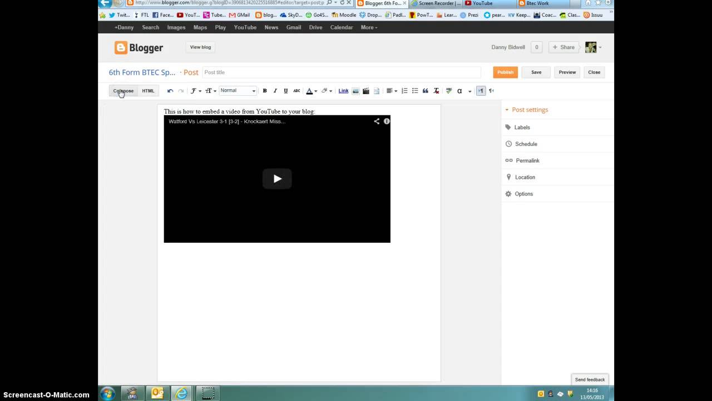
Task: Click Send feedback
Action: [x=590, y=380]
